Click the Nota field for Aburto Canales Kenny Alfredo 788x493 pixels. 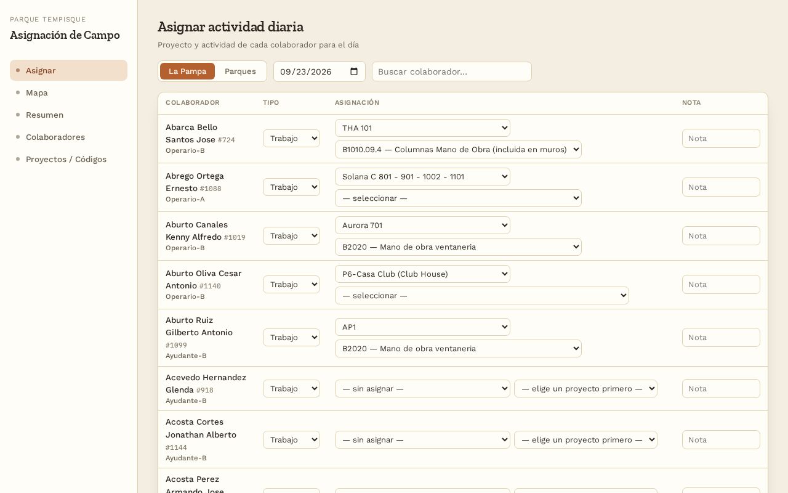[721, 236]
